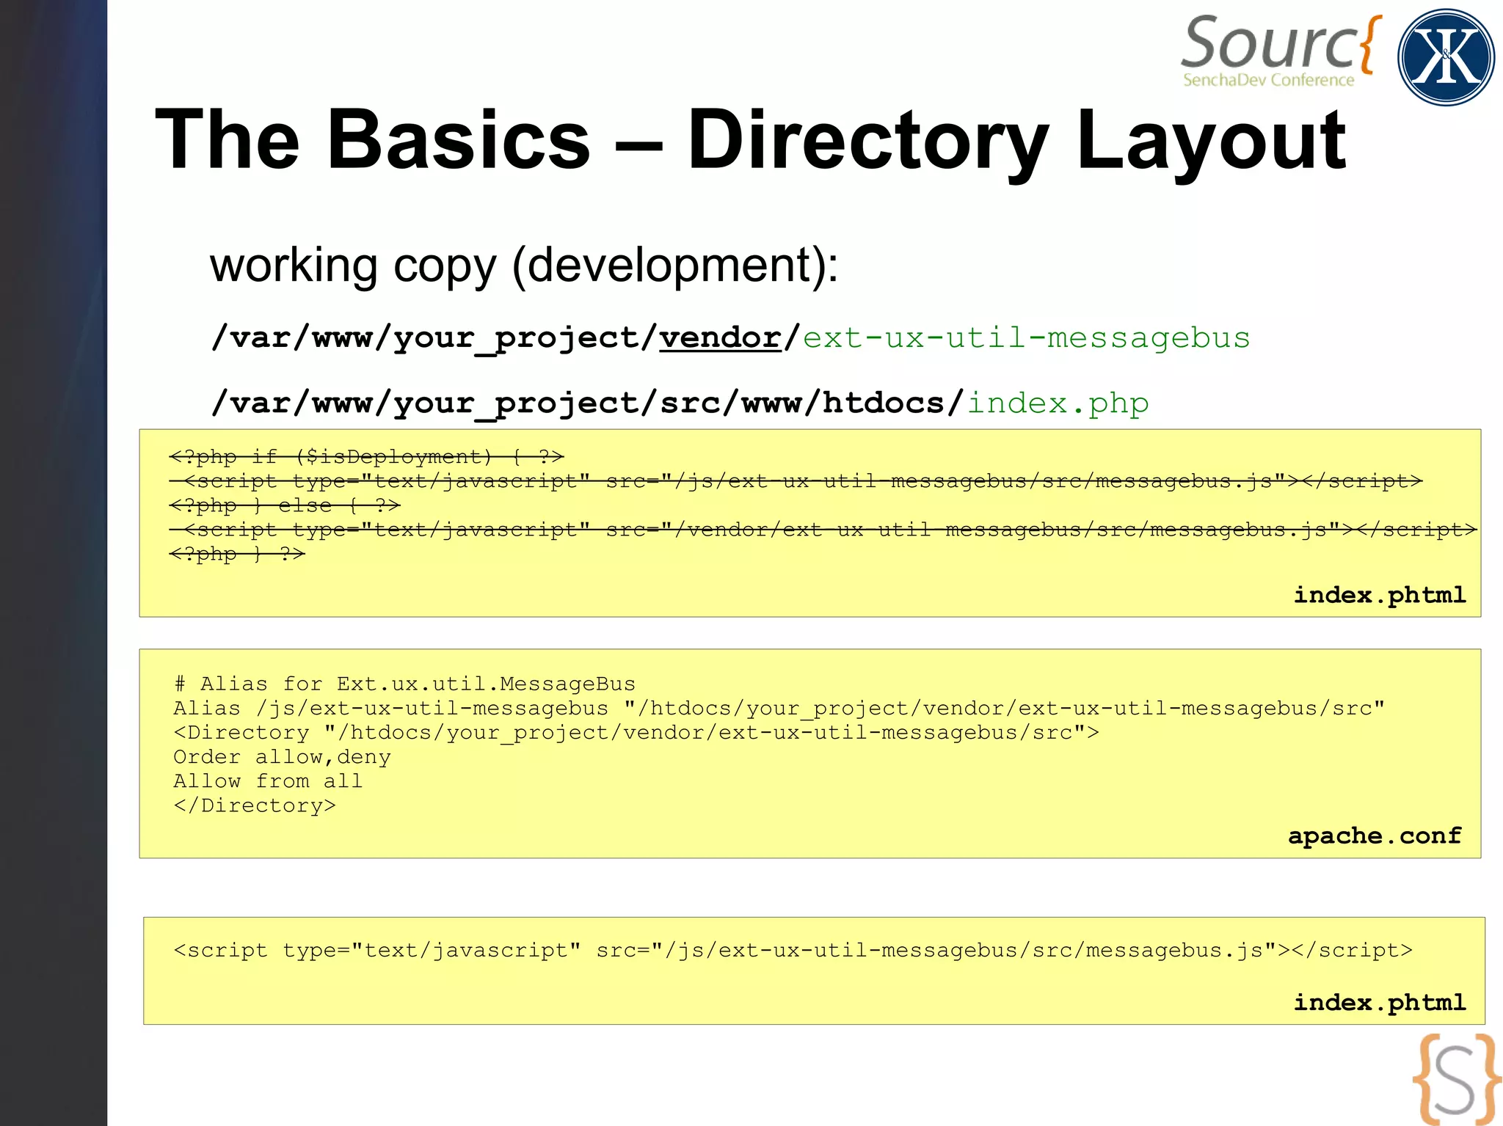This screenshot has height=1126, width=1503.
Task: Click the apache.conf label
Action: (1375, 836)
